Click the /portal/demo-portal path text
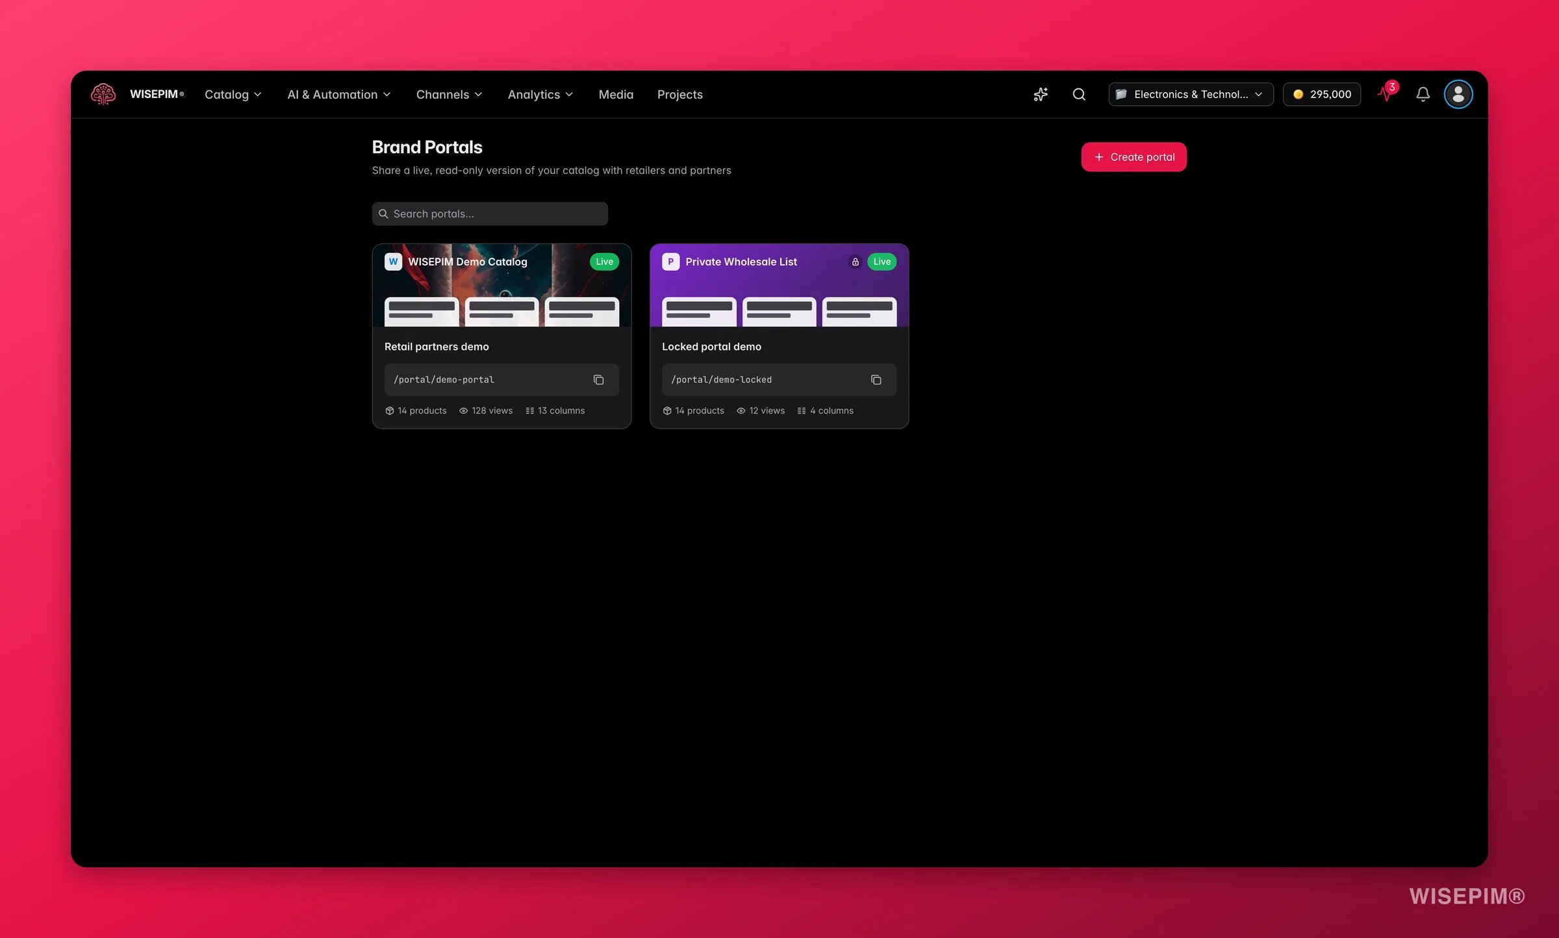Viewport: 1559px width, 938px height. 444,380
